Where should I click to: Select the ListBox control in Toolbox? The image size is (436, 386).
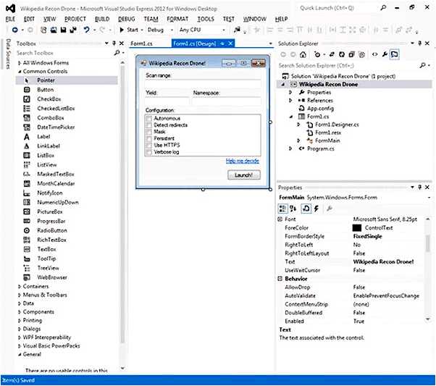pos(46,156)
